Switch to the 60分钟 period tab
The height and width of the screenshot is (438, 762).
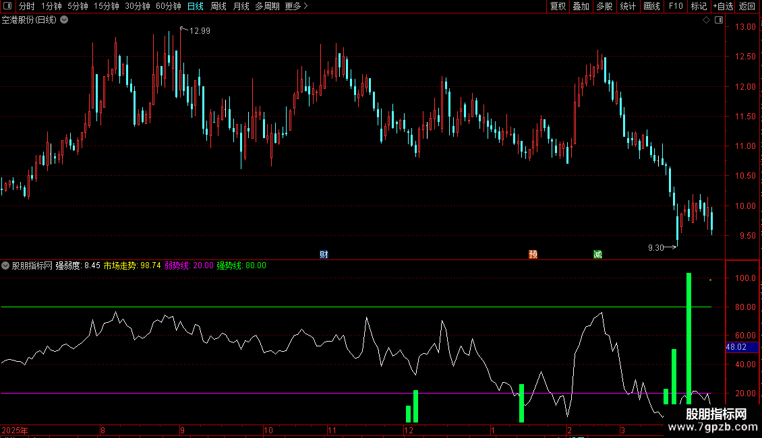pyautogui.click(x=168, y=7)
